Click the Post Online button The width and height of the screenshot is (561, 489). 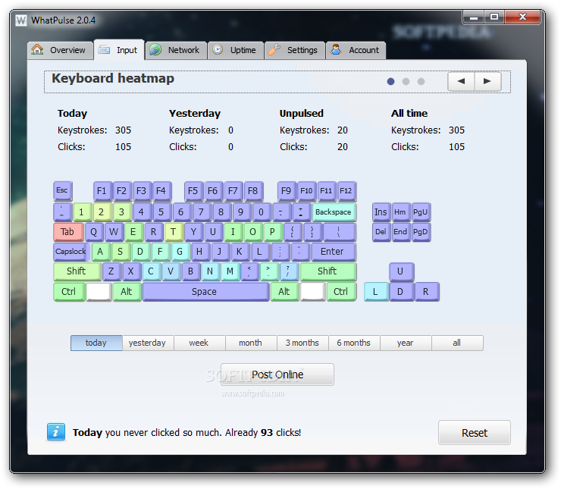pyautogui.click(x=277, y=375)
